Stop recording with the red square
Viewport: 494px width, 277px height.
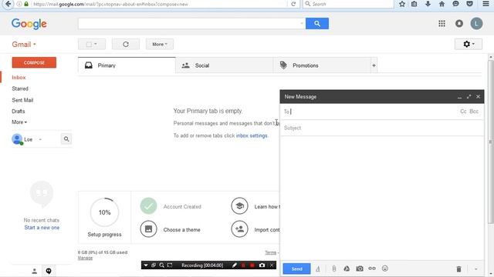click(x=252, y=265)
